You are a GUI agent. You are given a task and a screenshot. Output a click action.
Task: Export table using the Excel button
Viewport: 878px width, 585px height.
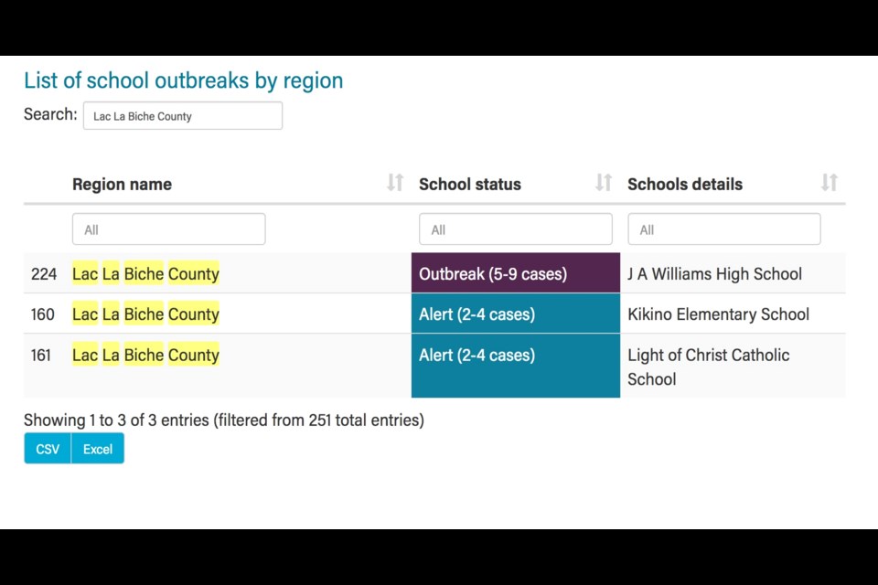(x=98, y=449)
